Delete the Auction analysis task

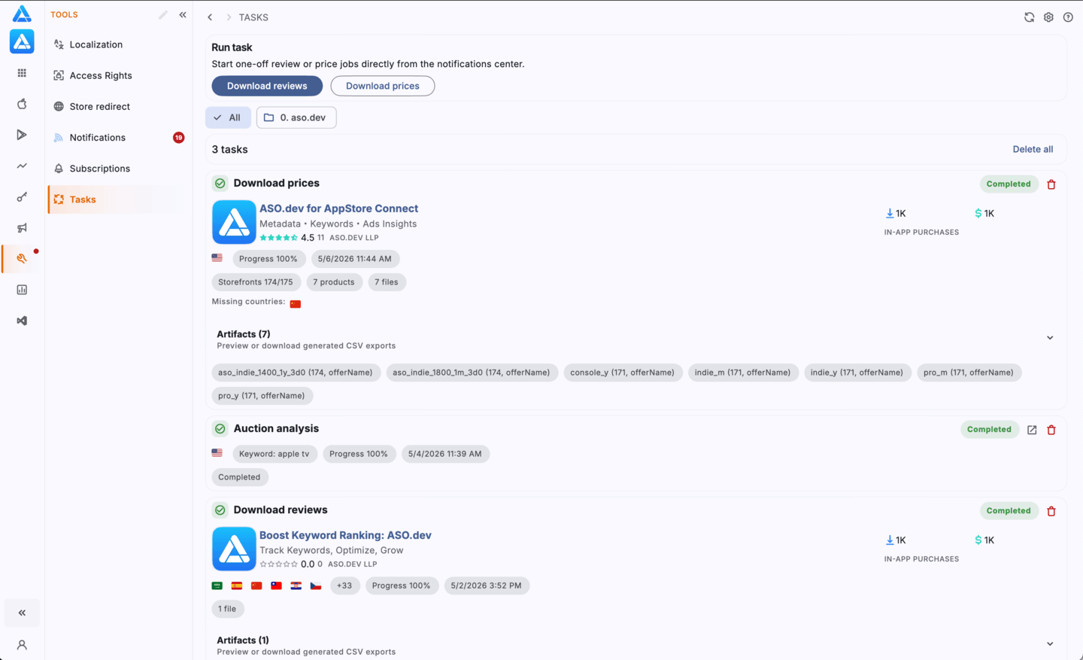(1051, 430)
